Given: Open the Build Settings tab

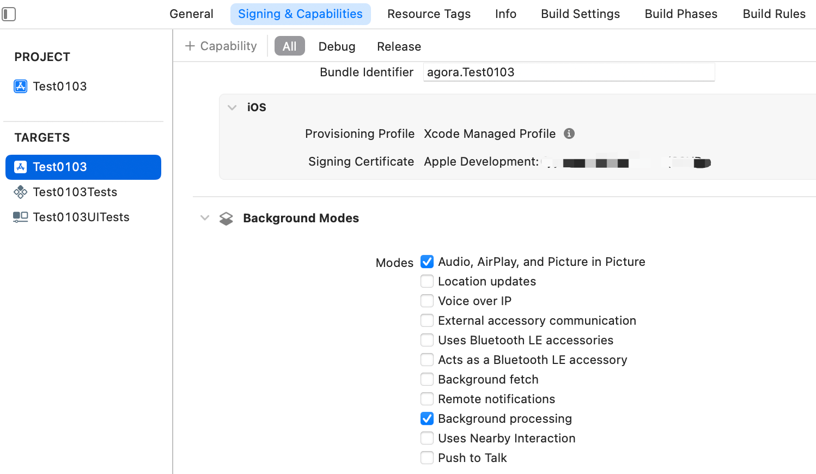Looking at the screenshot, I should (x=580, y=14).
